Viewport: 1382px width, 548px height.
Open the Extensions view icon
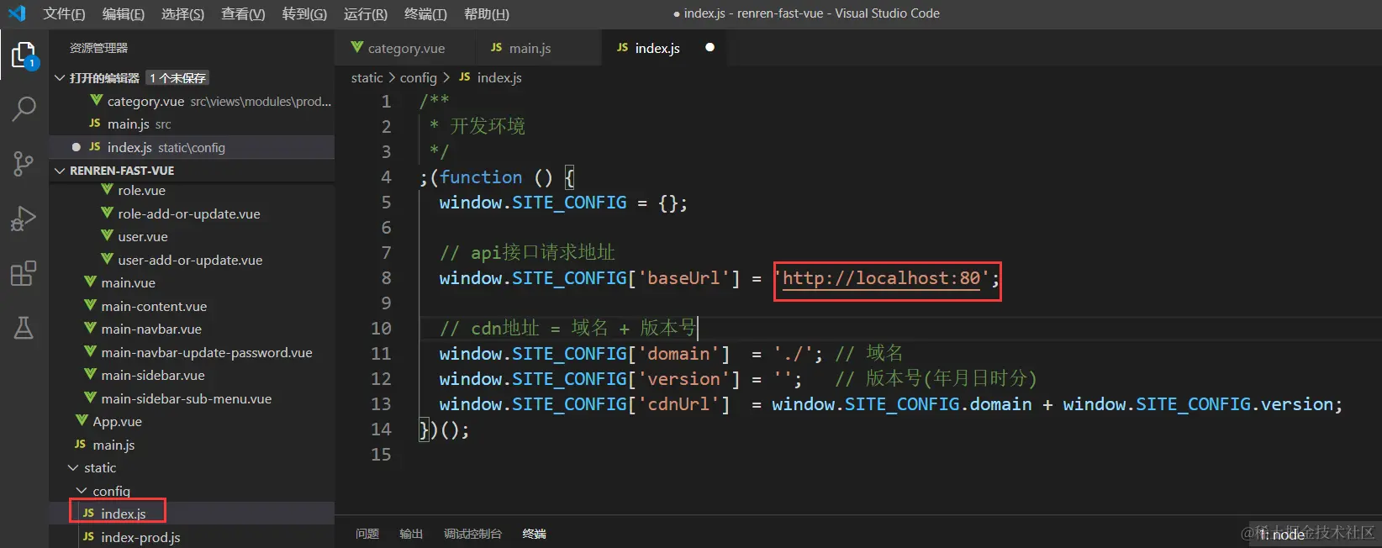24,273
